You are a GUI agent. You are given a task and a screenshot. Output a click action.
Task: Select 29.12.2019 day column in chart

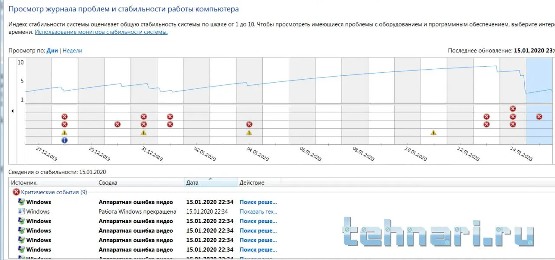(x=91, y=101)
